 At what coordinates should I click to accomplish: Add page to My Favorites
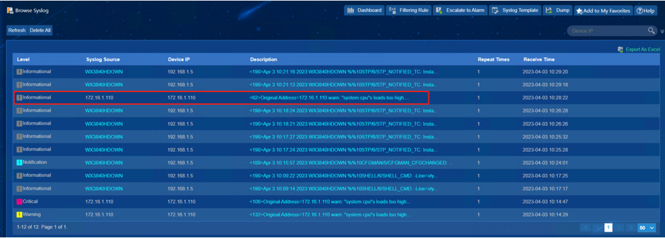pos(603,11)
